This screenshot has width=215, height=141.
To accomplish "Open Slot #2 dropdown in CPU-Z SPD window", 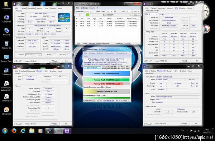I will pyautogui.click(x=152, y=14).
